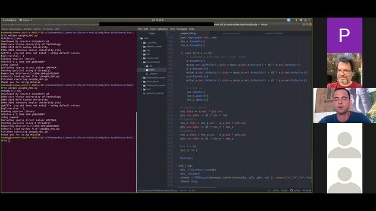Click the .gitignore file icon
The width and height of the screenshot is (376, 211).
(x=147, y=74)
